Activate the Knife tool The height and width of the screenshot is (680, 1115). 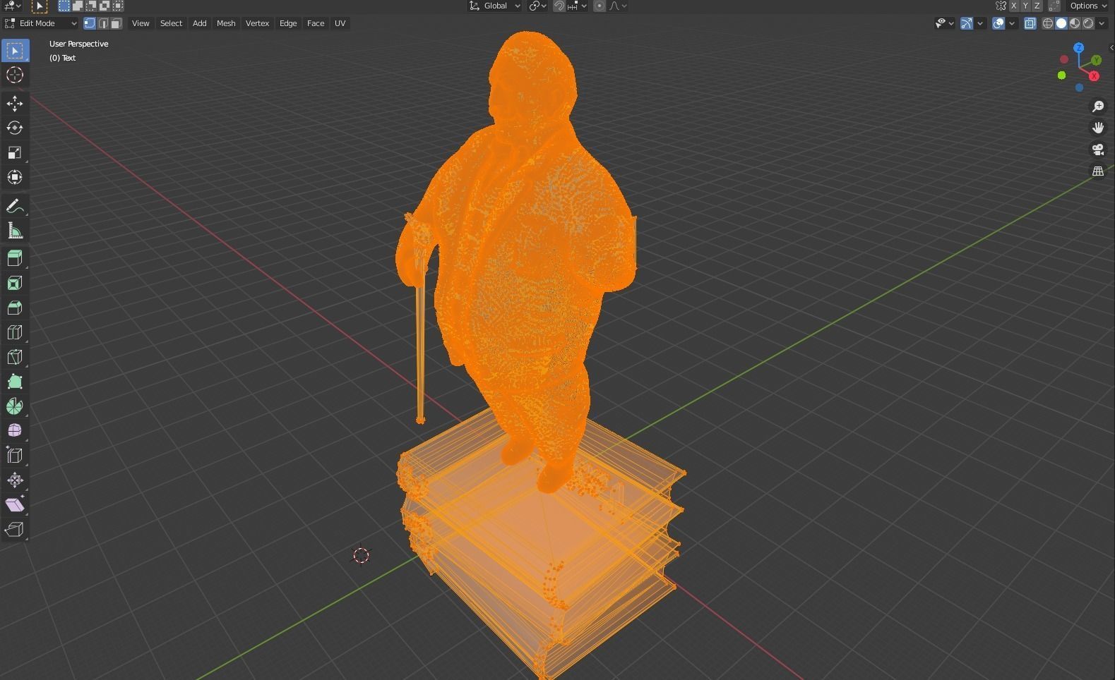point(15,357)
